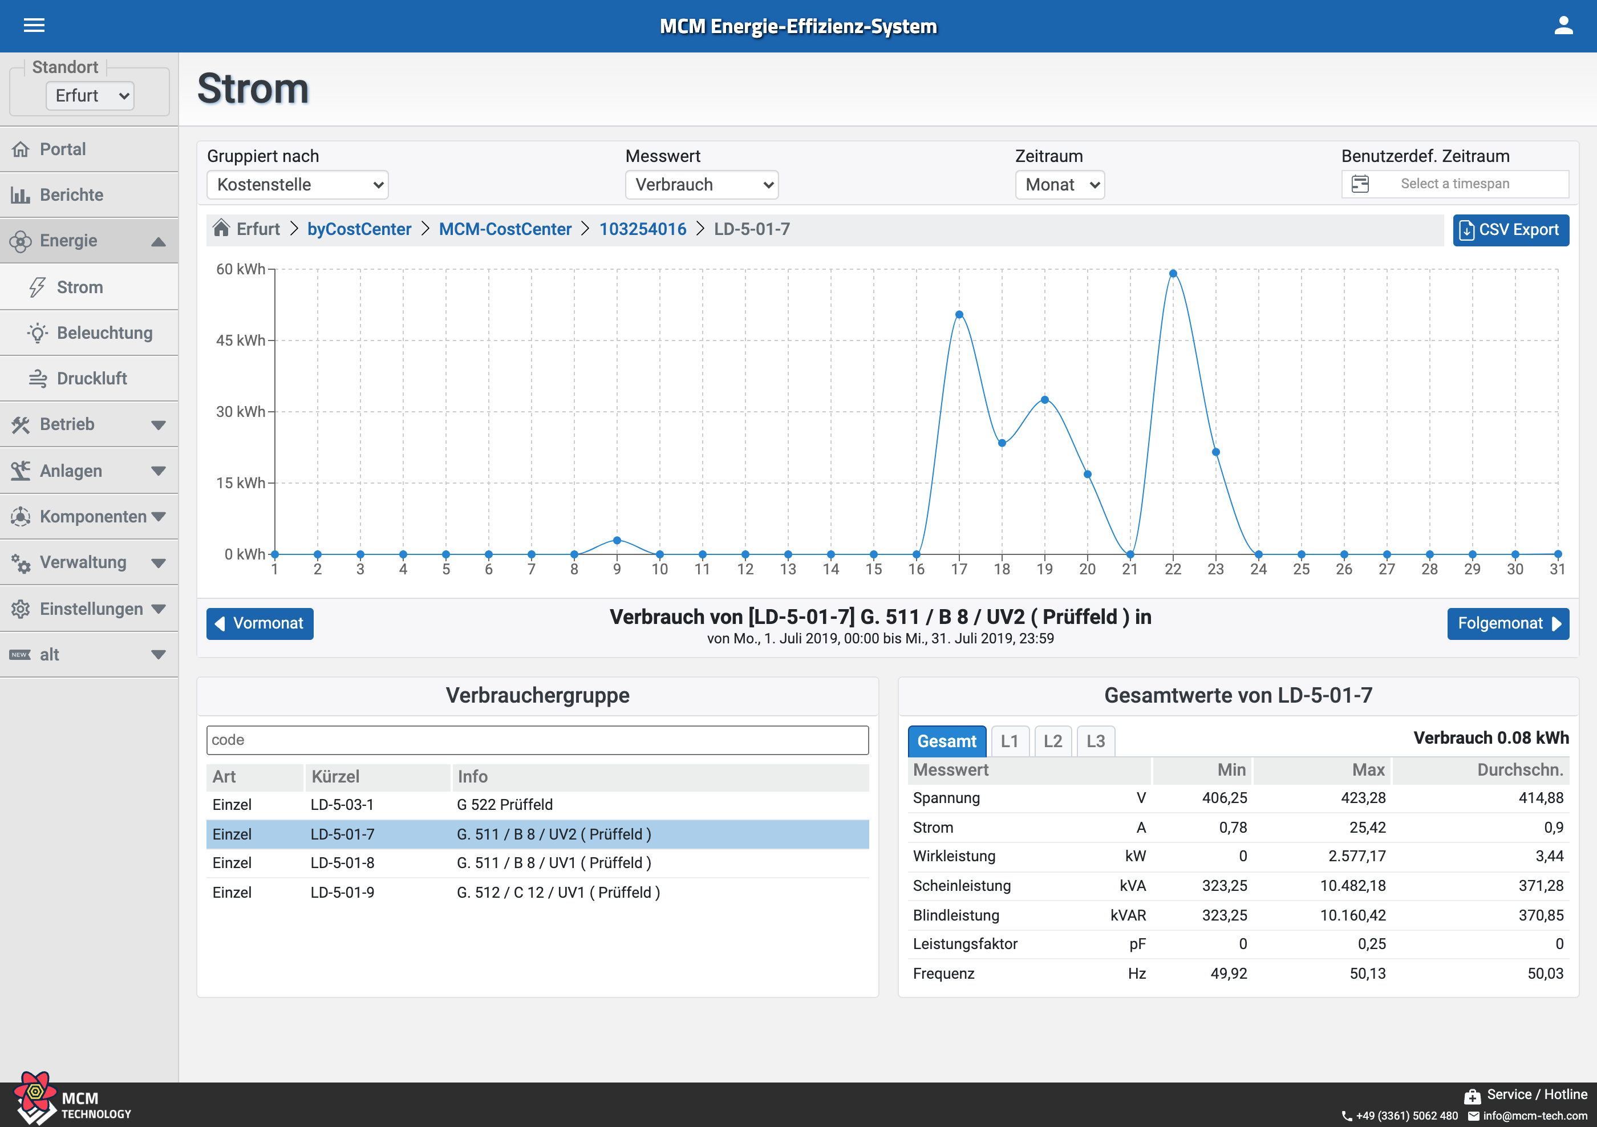Click the Strom lightning bolt icon
This screenshot has height=1127, width=1597.
click(38, 287)
